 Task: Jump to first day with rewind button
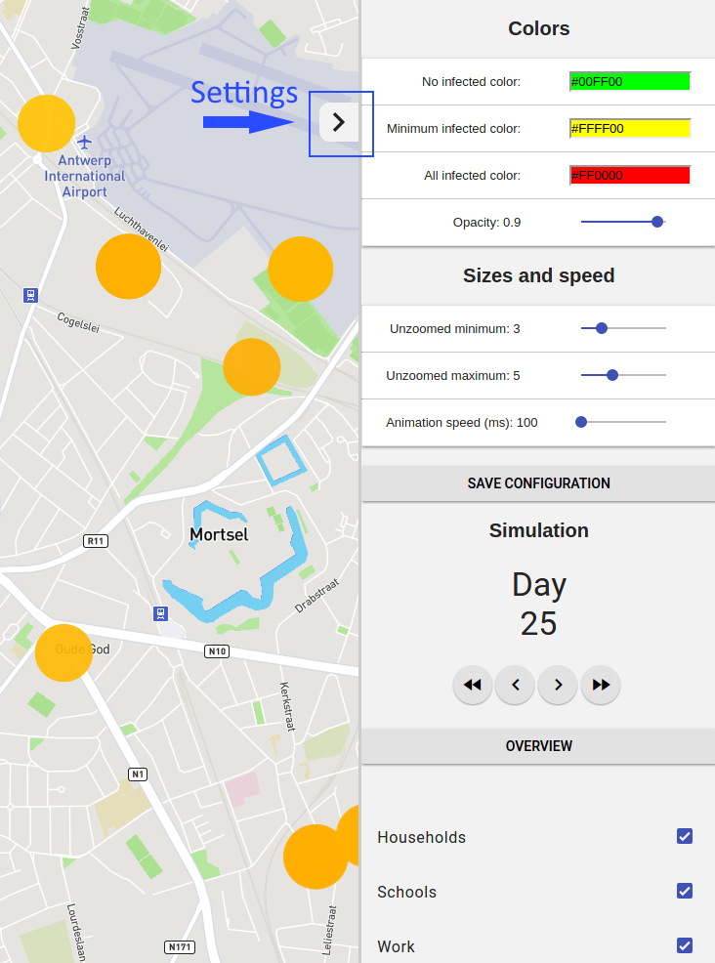(x=473, y=685)
